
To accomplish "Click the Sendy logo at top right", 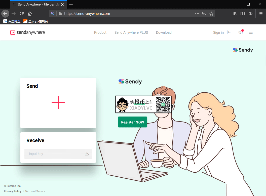I will coord(243,50).
